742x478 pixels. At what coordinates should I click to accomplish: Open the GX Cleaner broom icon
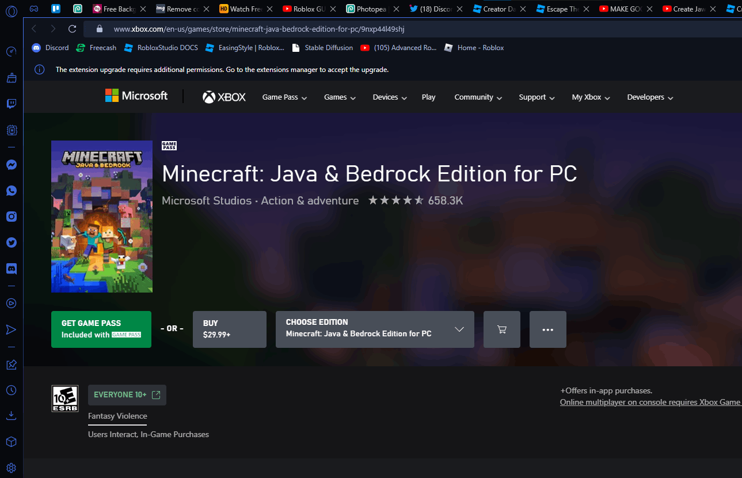(11, 78)
